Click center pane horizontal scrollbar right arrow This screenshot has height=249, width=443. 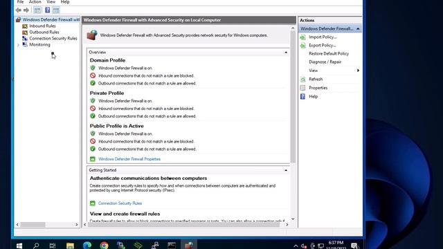click(287, 225)
